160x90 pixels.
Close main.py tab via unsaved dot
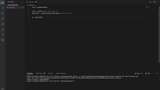[x=36, y=2]
